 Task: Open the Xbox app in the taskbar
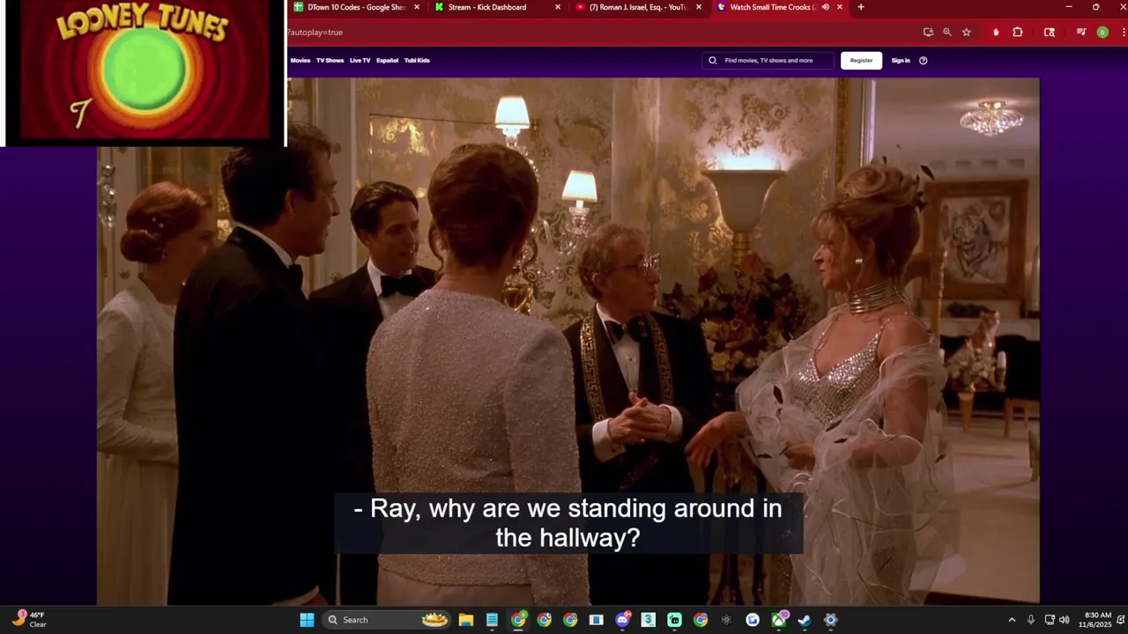779,620
